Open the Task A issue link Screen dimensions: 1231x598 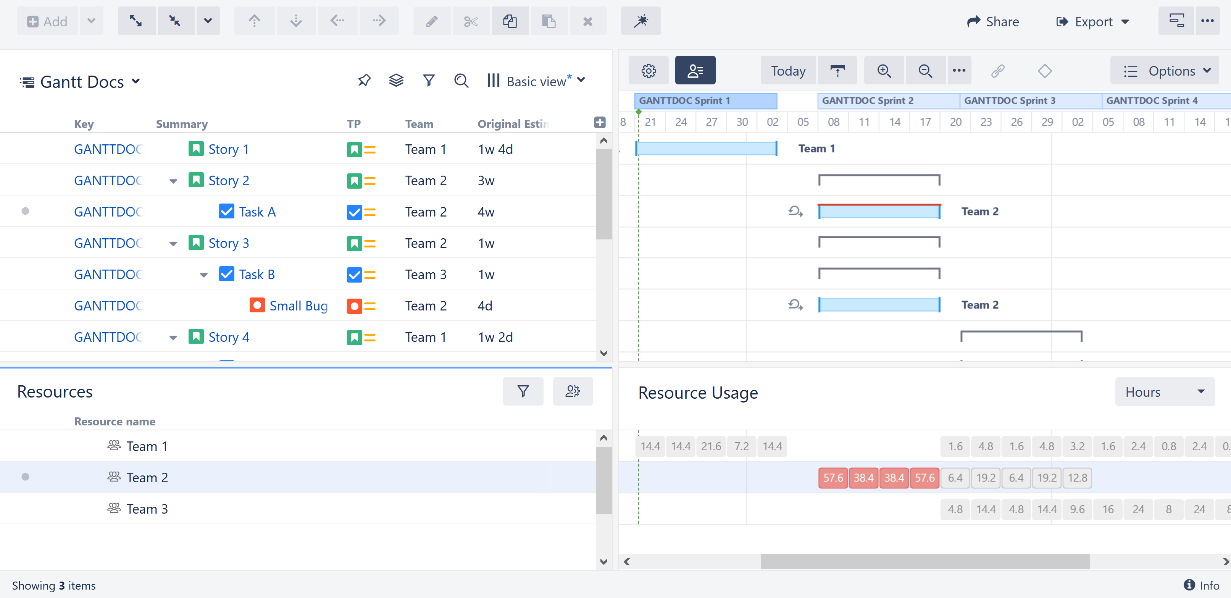pyautogui.click(x=257, y=212)
